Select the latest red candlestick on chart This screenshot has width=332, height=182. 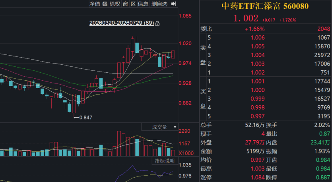[173, 54]
